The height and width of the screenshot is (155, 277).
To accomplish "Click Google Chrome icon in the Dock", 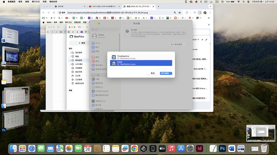I will coord(134,149).
